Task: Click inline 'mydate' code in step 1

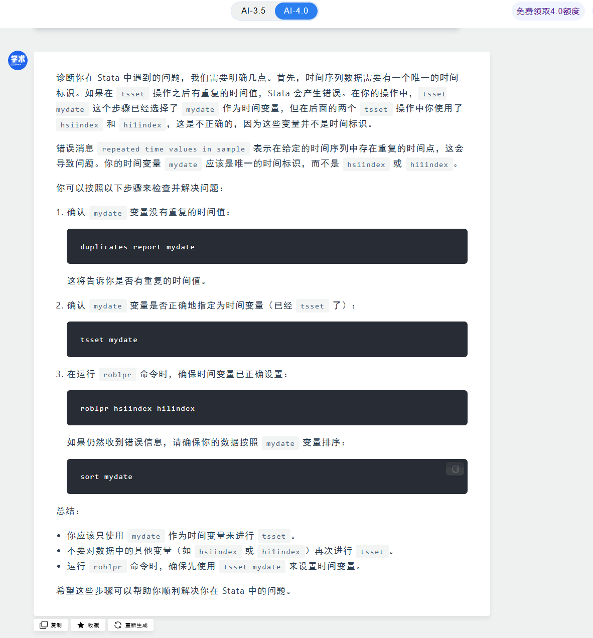Action: tap(107, 213)
